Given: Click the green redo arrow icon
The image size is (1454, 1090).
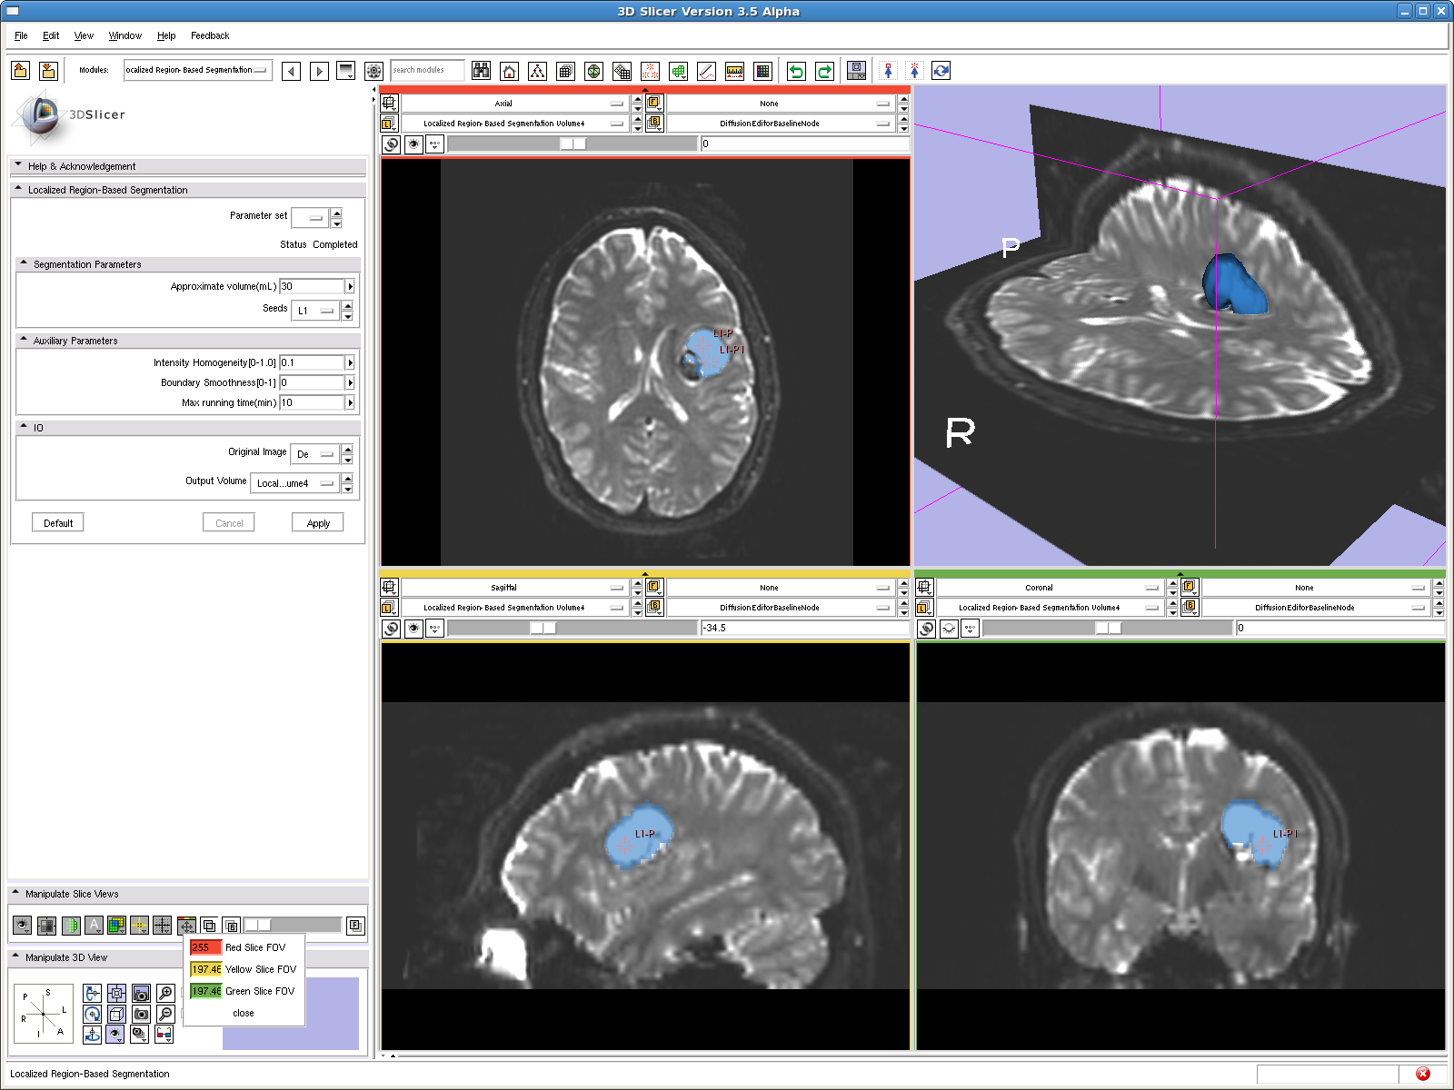Looking at the screenshot, I should (x=824, y=71).
